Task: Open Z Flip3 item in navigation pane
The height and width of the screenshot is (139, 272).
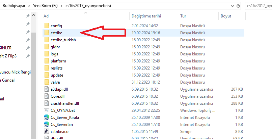Action: tap(8, 56)
